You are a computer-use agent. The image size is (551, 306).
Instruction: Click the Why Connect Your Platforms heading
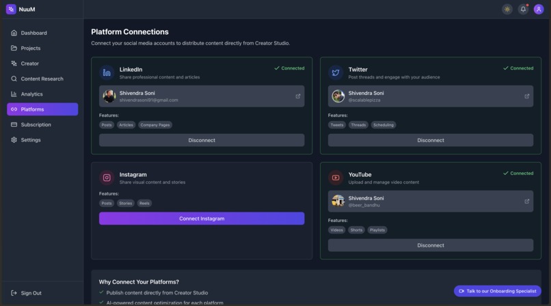click(x=139, y=282)
